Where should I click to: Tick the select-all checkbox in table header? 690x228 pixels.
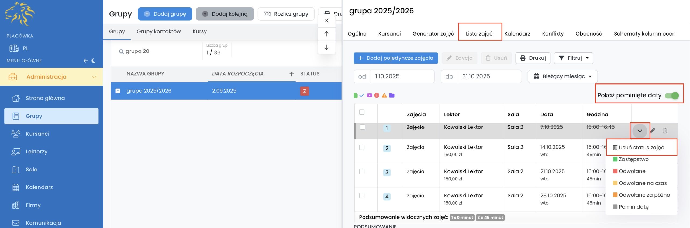[362, 112]
